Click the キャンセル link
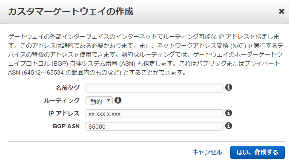Screen dimensions: 289x162 207,152
